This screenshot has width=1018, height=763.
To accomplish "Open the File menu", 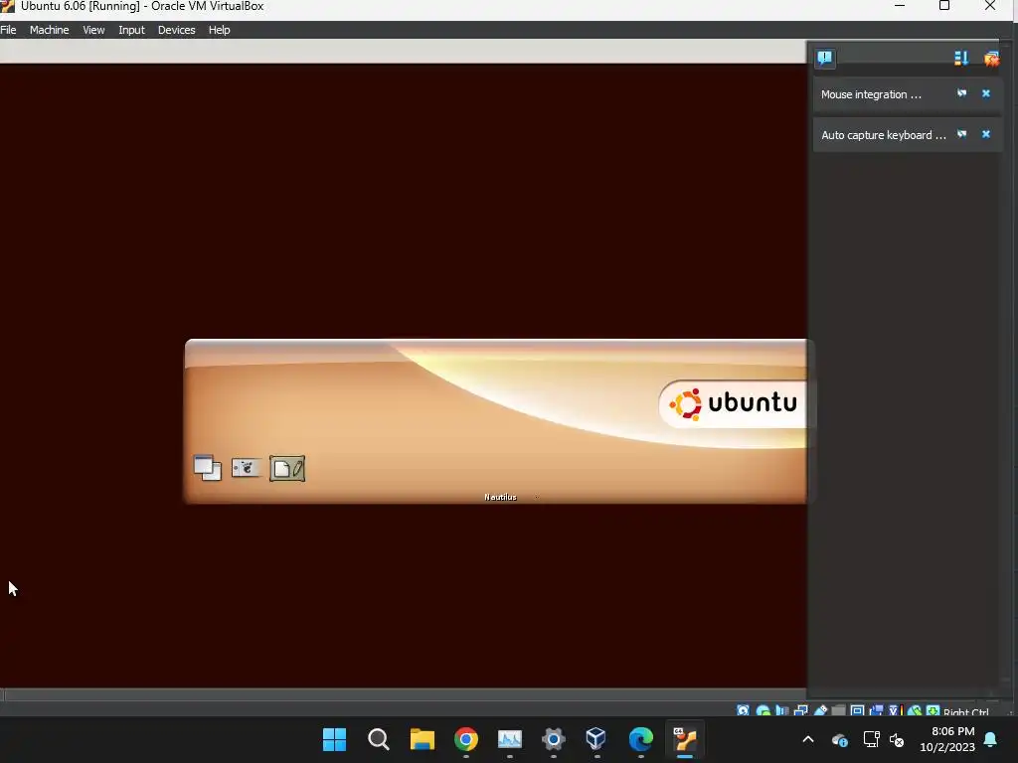I will pos(8,30).
